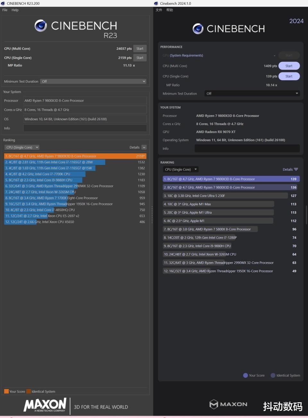Start the R23 CPU (Multi Core) test
This screenshot has width=308, height=418.
coord(140,48)
